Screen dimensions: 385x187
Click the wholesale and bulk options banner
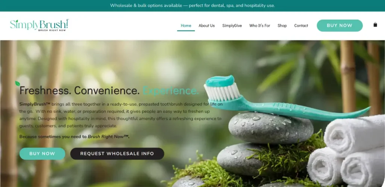(192, 5)
